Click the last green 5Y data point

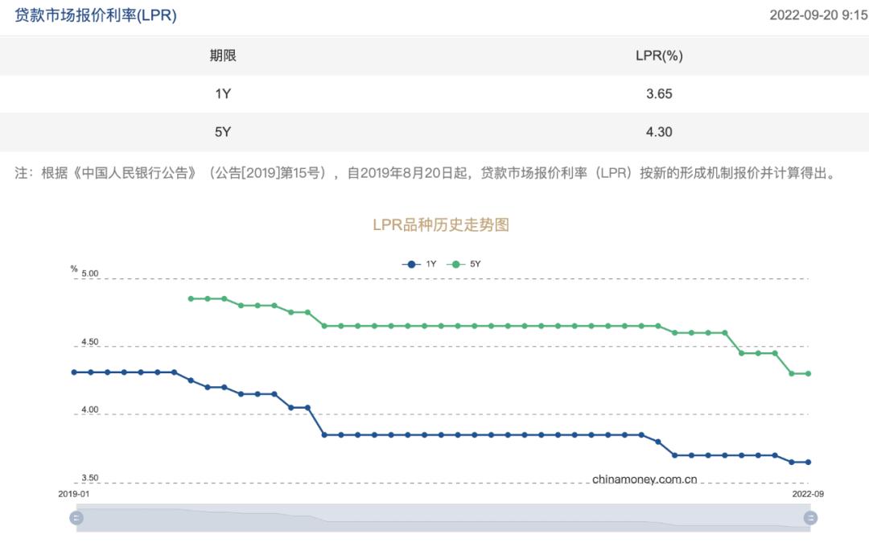(x=808, y=373)
